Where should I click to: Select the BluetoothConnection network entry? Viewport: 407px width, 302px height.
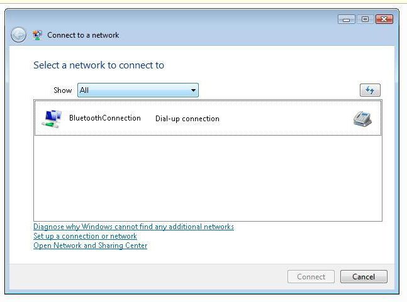pos(208,118)
